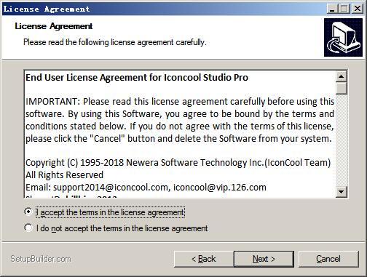The width and height of the screenshot is (367, 277).
Task: Click the license scrollbar down arrow
Action: 342,192
